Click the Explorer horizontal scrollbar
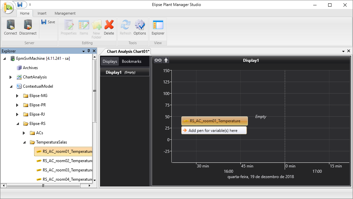Viewport: 353px width, 199px height. point(43,185)
